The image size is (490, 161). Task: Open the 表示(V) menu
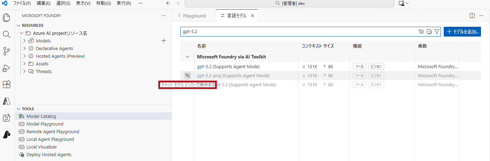pos(83,3)
